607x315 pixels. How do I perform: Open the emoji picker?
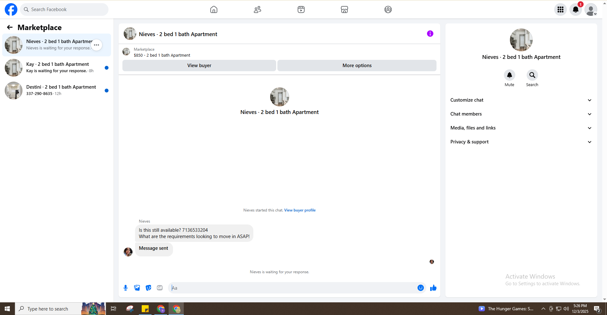click(x=421, y=288)
